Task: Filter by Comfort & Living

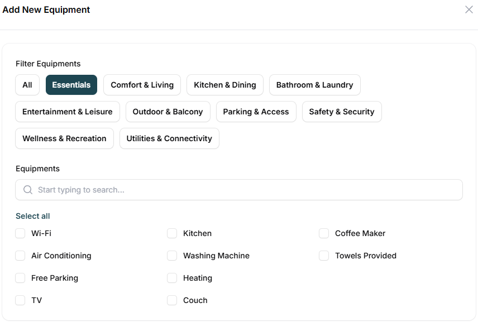Action: [142, 85]
